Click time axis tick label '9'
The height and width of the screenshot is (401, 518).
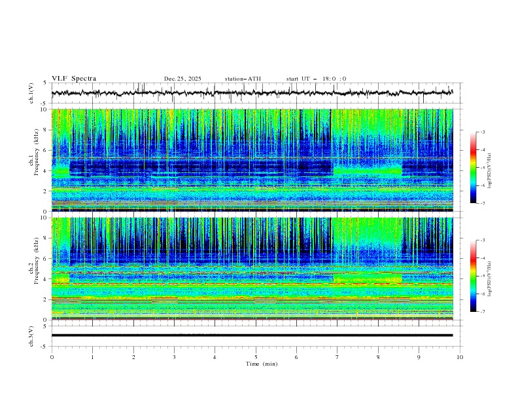pyautogui.click(x=419, y=357)
